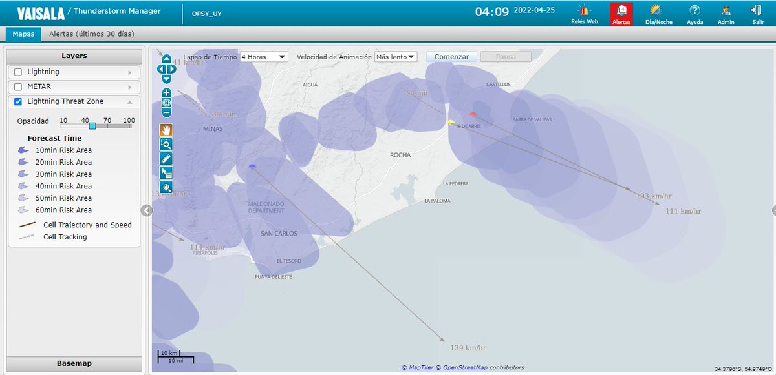Collapse the Lightning Threat Zone section arrow
The width and height of the screenshot is (776, 375).
[x=130, y=102]
